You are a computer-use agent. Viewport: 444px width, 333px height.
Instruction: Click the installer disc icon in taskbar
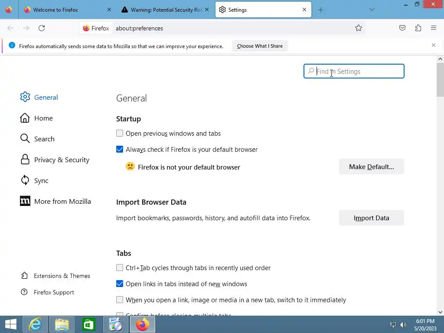pos(115,324)
